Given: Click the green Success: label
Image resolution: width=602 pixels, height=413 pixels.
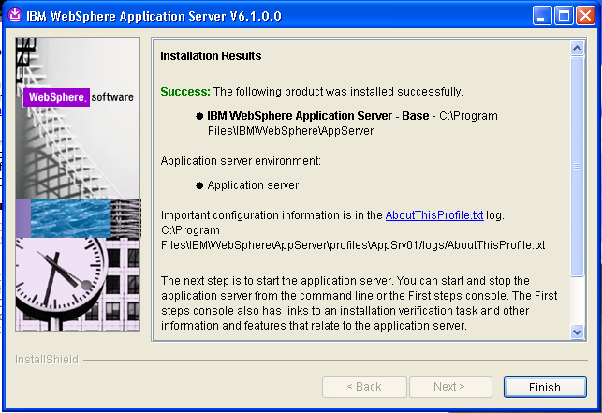Looking at the screenshot, I should [x=185, y=92].
